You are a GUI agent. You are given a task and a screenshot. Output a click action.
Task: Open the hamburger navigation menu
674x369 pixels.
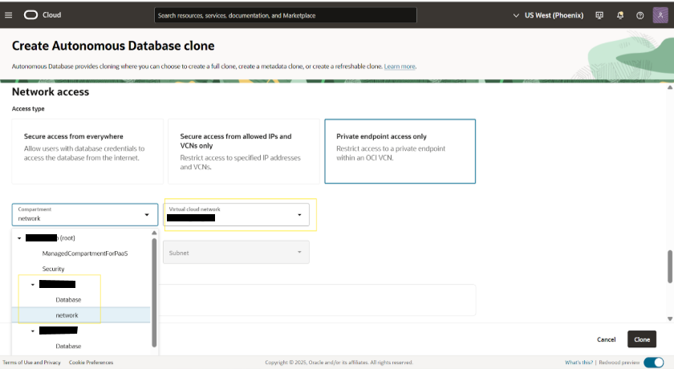tap(9, 14)
